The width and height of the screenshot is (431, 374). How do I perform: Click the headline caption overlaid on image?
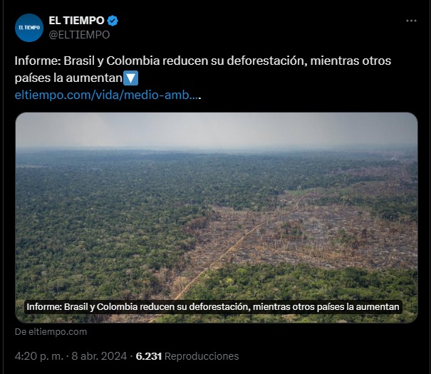pos(213,306)
